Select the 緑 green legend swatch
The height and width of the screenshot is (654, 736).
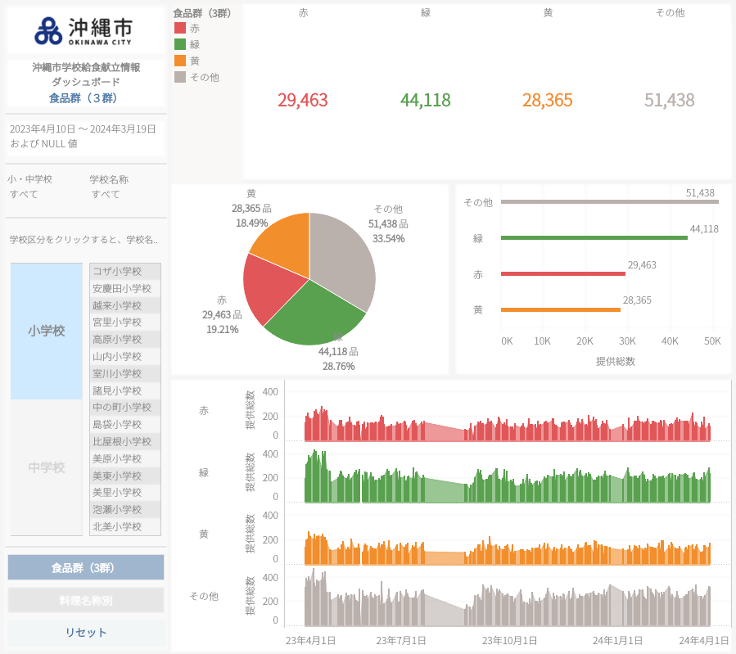[x=180, y=44]
